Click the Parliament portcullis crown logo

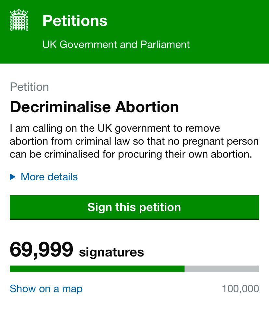point(19,20)
